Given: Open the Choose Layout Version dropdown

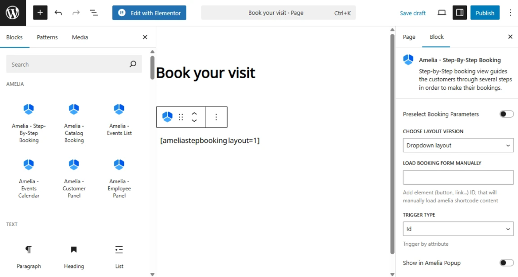Looking at the screenshot, I should [x=458, y=145].
